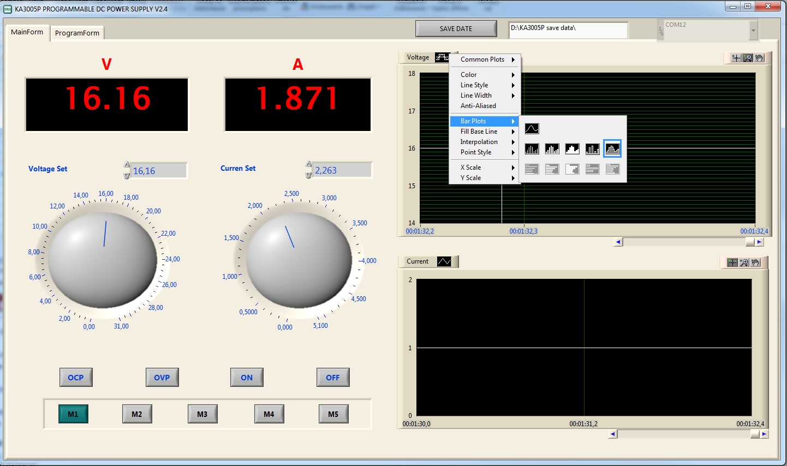The image size is (787, 466).
Task: Switch to the ProgramForm tab
Action: point(77,33)
